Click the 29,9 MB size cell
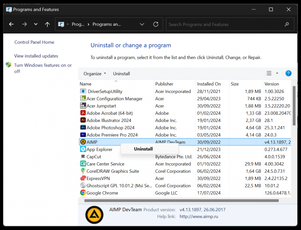The width and height of the screenshot is (301, 230). [253, 164]
